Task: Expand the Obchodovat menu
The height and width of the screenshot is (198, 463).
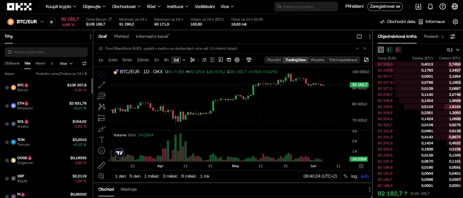Action: [x=127, y=6]
